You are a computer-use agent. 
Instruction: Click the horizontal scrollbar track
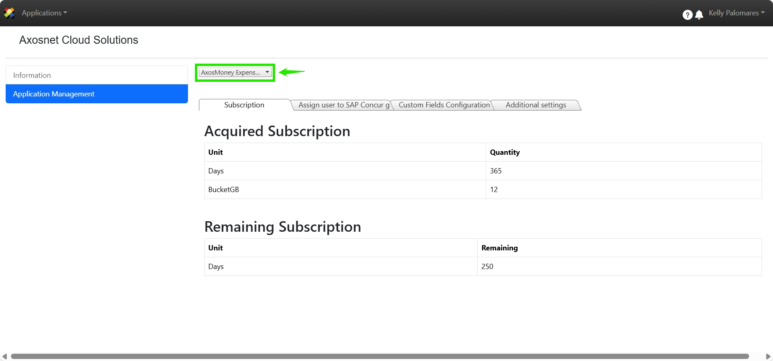coord(379,357)
